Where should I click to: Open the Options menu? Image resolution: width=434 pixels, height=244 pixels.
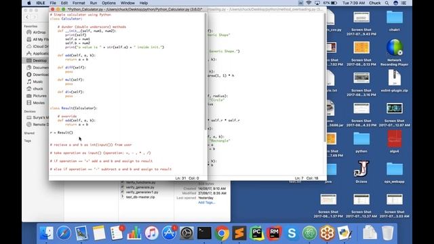tap(108, 3)
